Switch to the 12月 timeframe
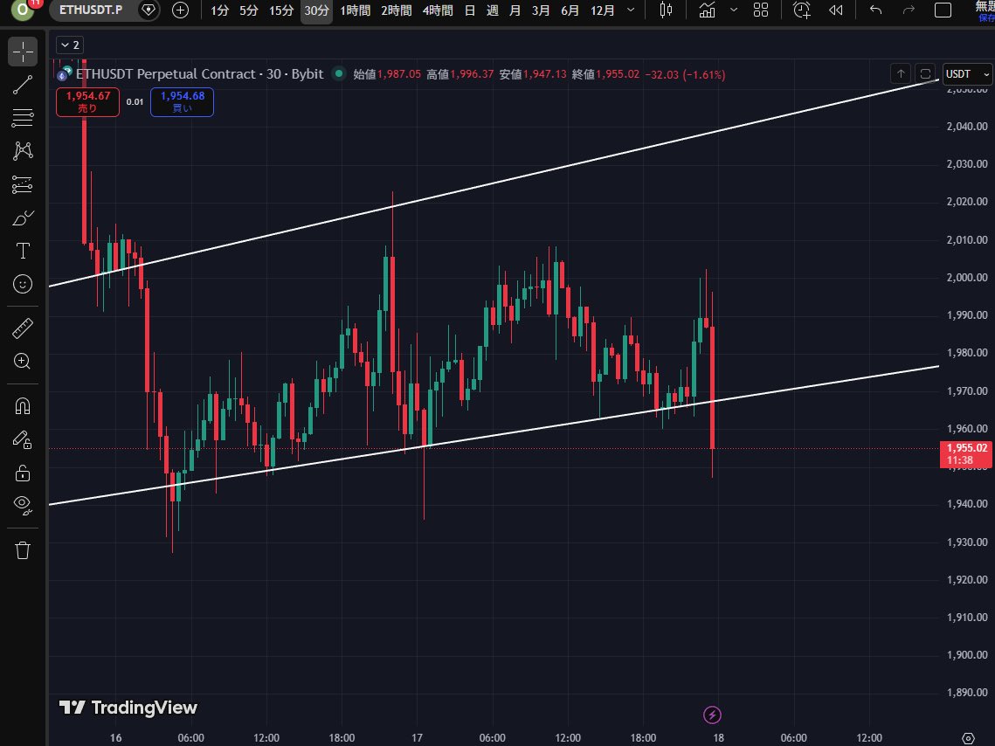The height and width of the screenshot is (746, 995). click(603, 10)
